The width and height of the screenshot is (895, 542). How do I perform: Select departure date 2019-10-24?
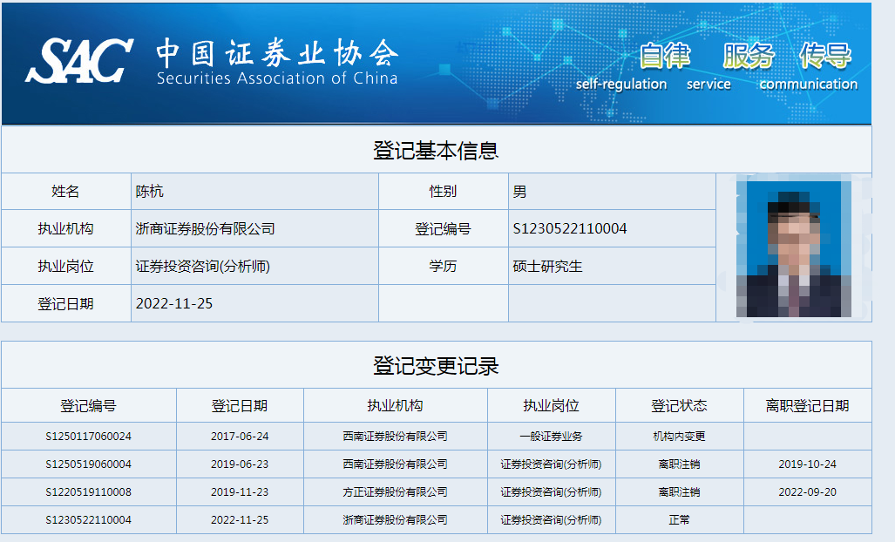click(807, 464)
